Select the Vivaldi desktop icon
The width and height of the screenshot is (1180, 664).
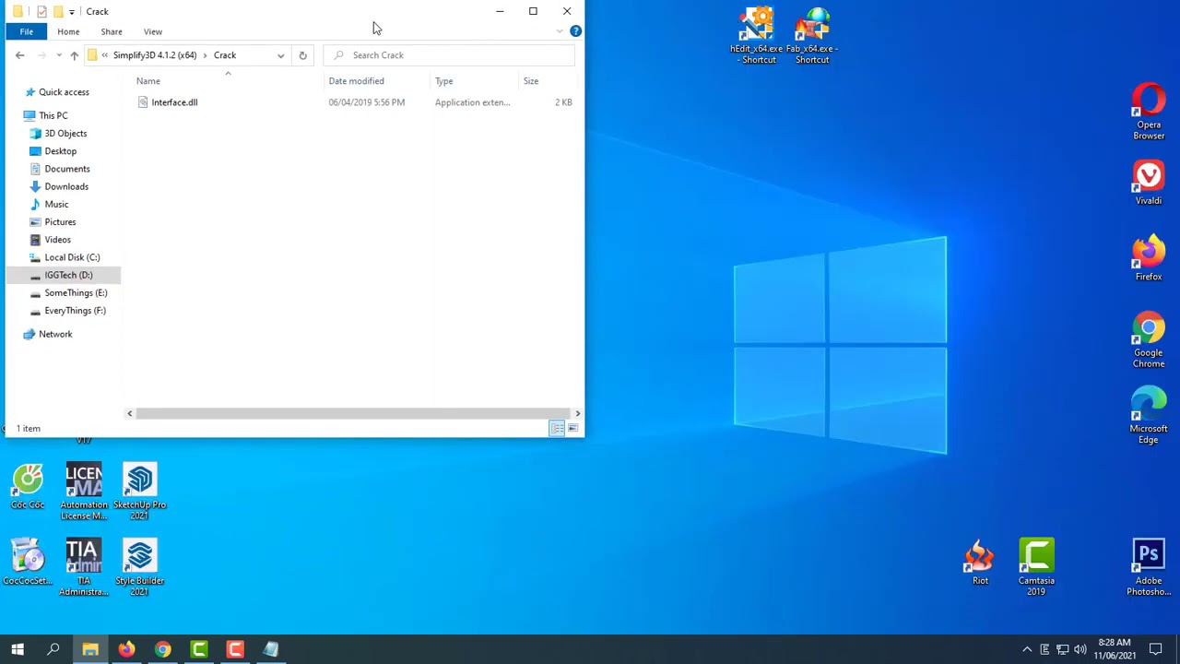coord(1149,183)
